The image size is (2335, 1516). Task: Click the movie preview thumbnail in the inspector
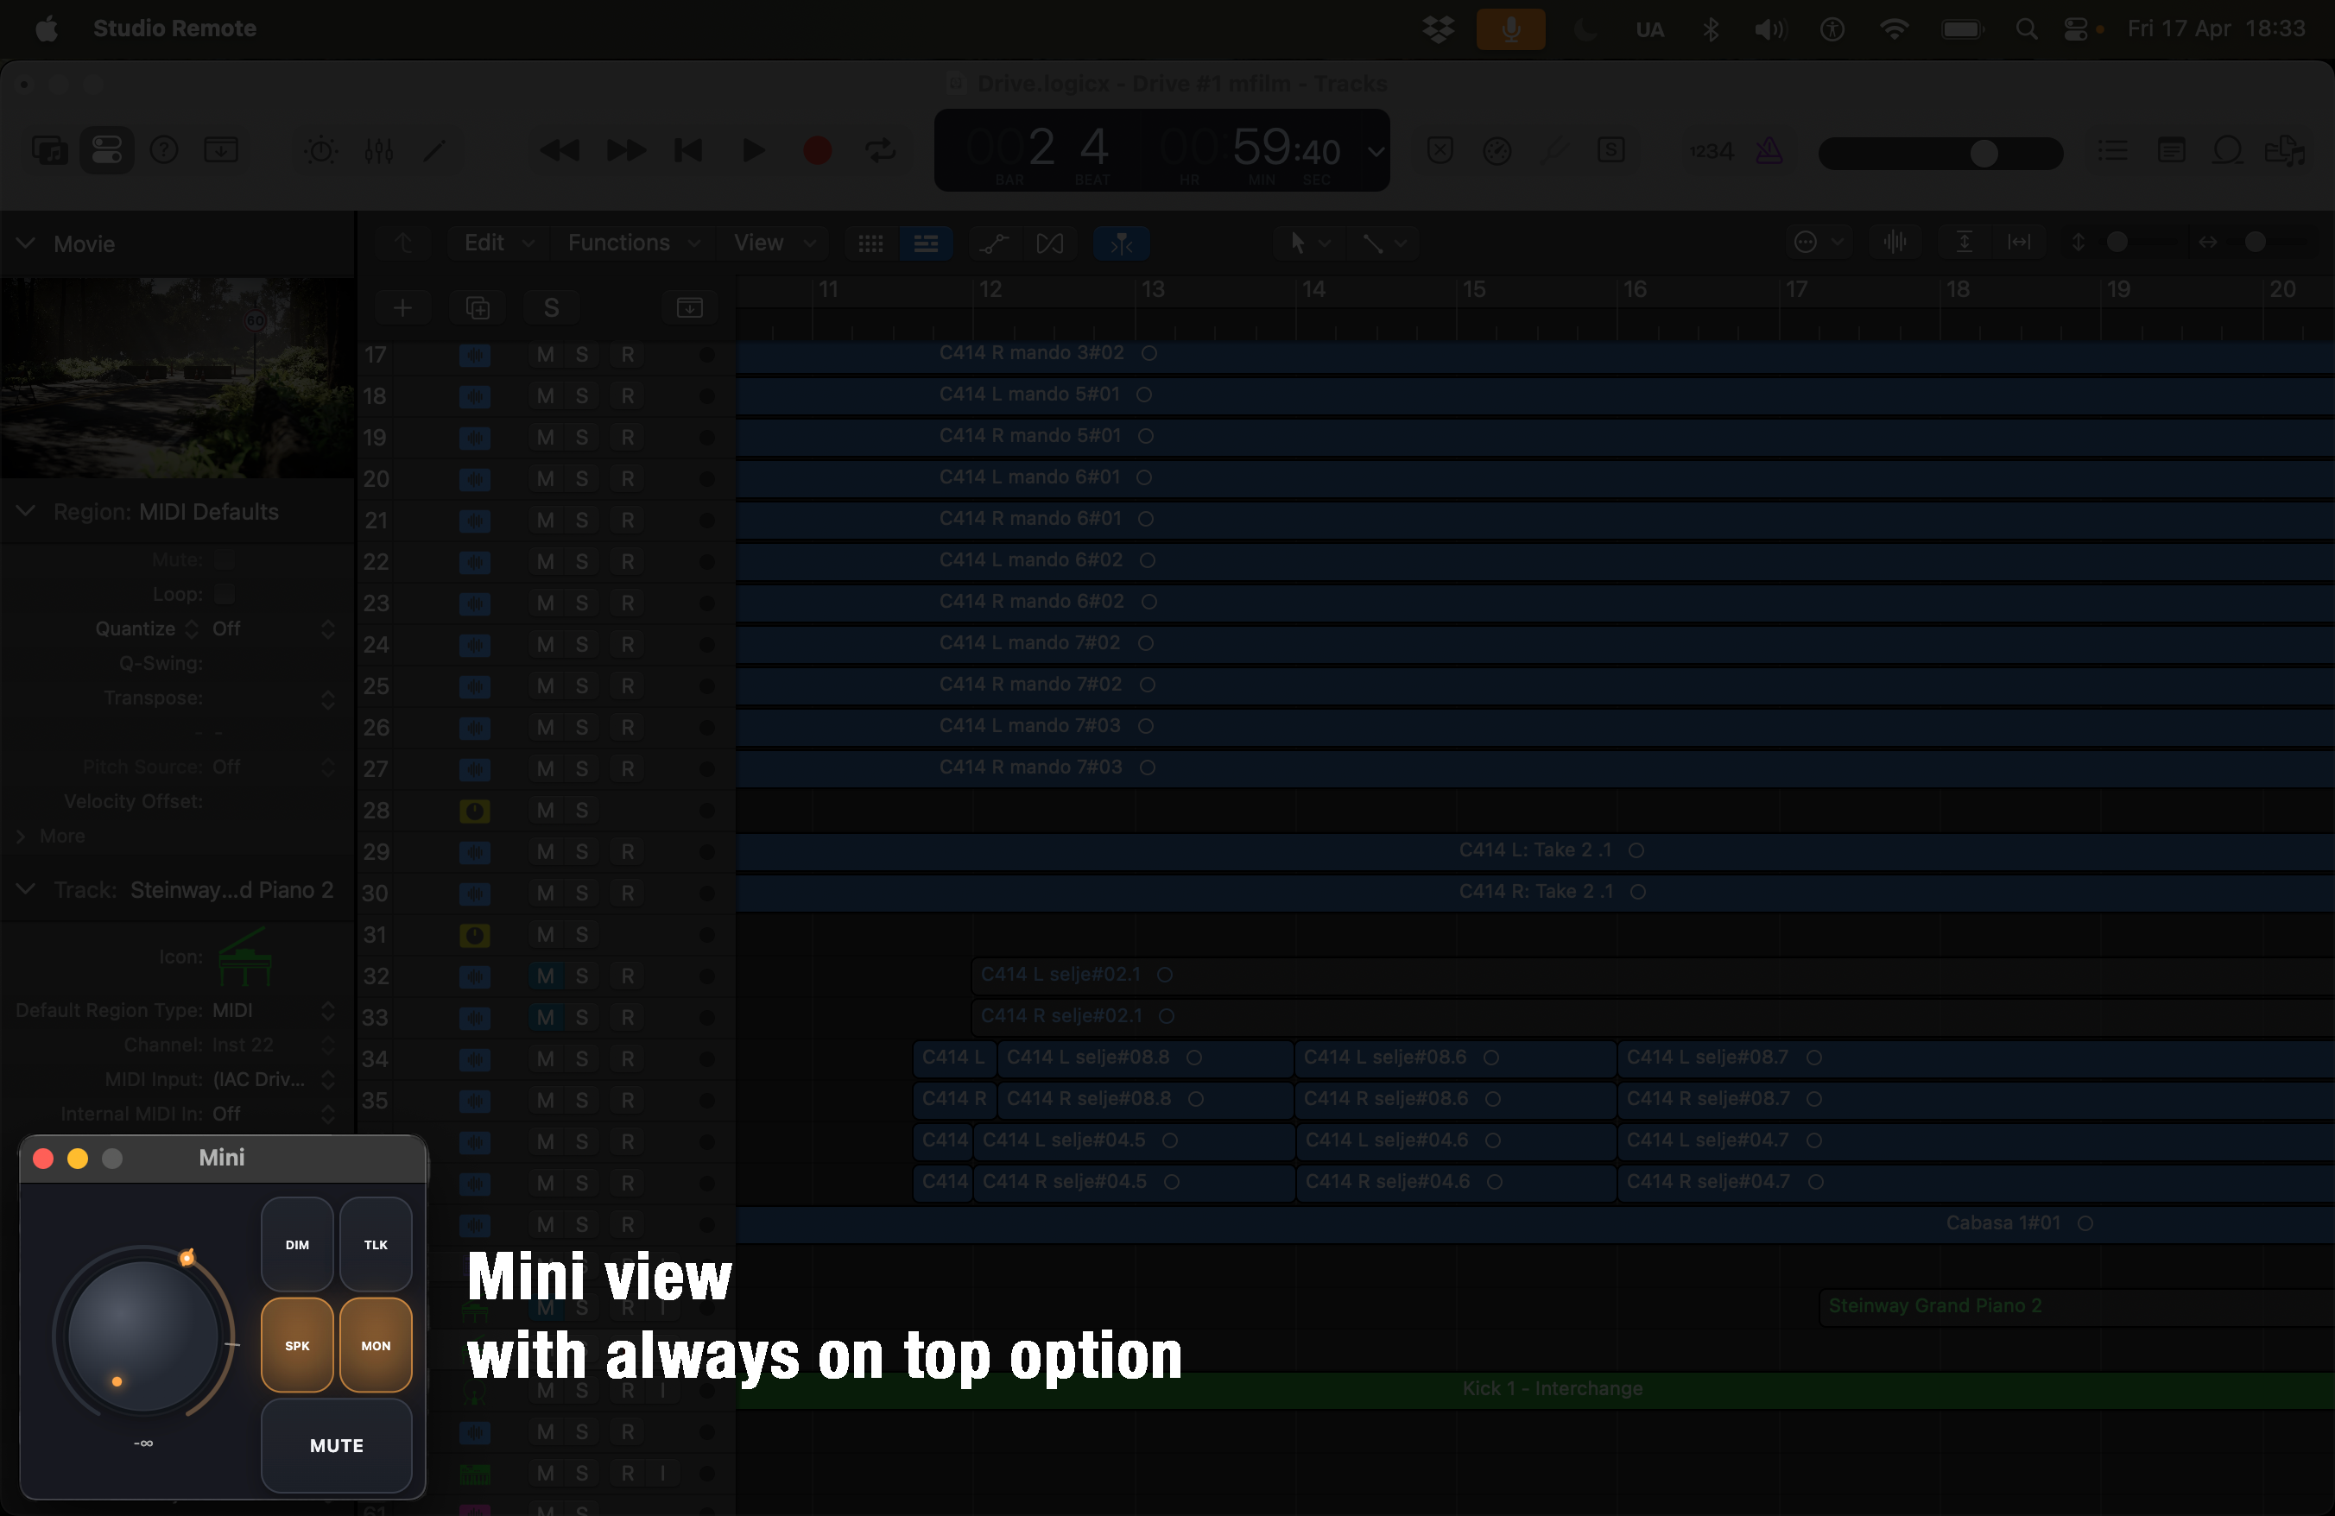(178, 377)
